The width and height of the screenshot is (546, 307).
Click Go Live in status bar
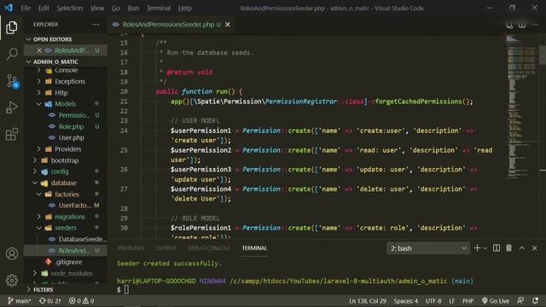pos(495,301)
